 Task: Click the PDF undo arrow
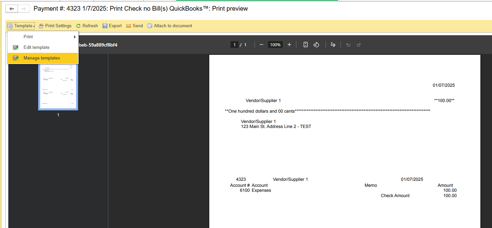coord(348,45)
